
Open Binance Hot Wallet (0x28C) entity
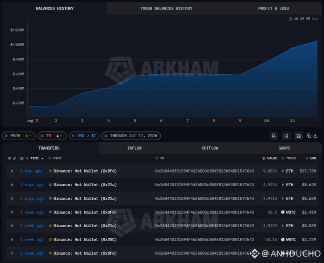click(85, 240)
